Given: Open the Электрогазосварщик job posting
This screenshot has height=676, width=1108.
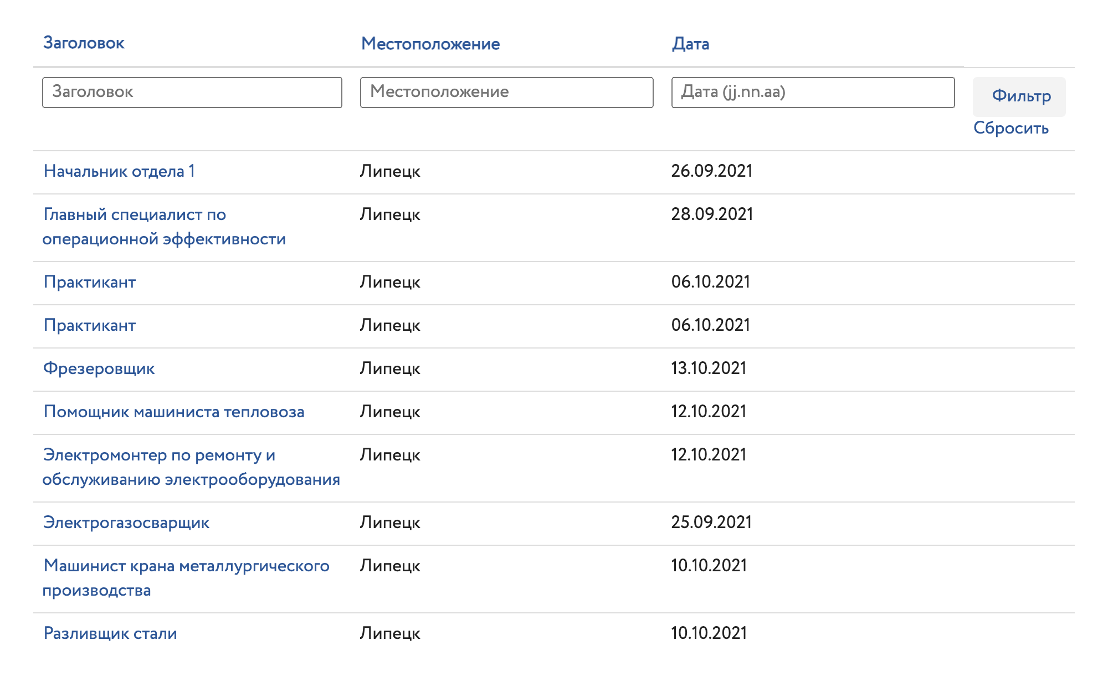Looking at the screenshot, I should (126, 523).
